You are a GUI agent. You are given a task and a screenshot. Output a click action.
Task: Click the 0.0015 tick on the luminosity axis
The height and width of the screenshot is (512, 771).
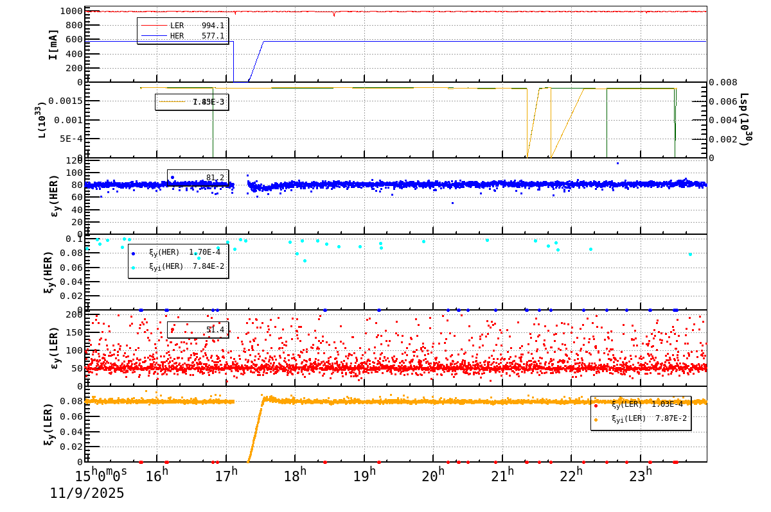click(67, 101)
